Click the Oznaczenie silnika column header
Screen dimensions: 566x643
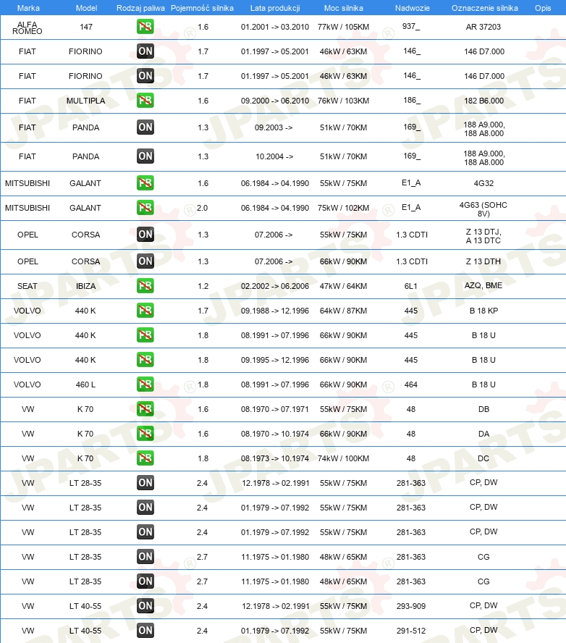coord(485,8)
